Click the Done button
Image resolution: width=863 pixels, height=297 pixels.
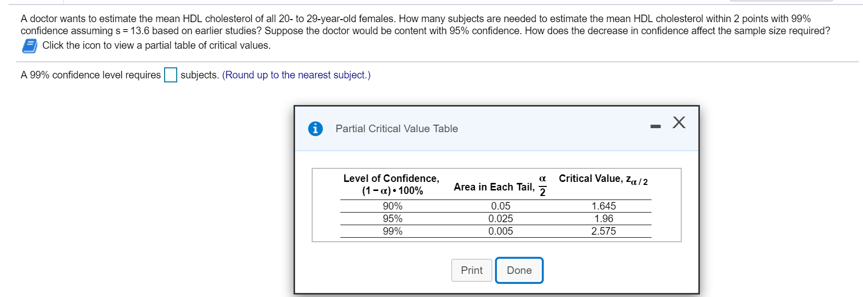click(x=519, y=270)
